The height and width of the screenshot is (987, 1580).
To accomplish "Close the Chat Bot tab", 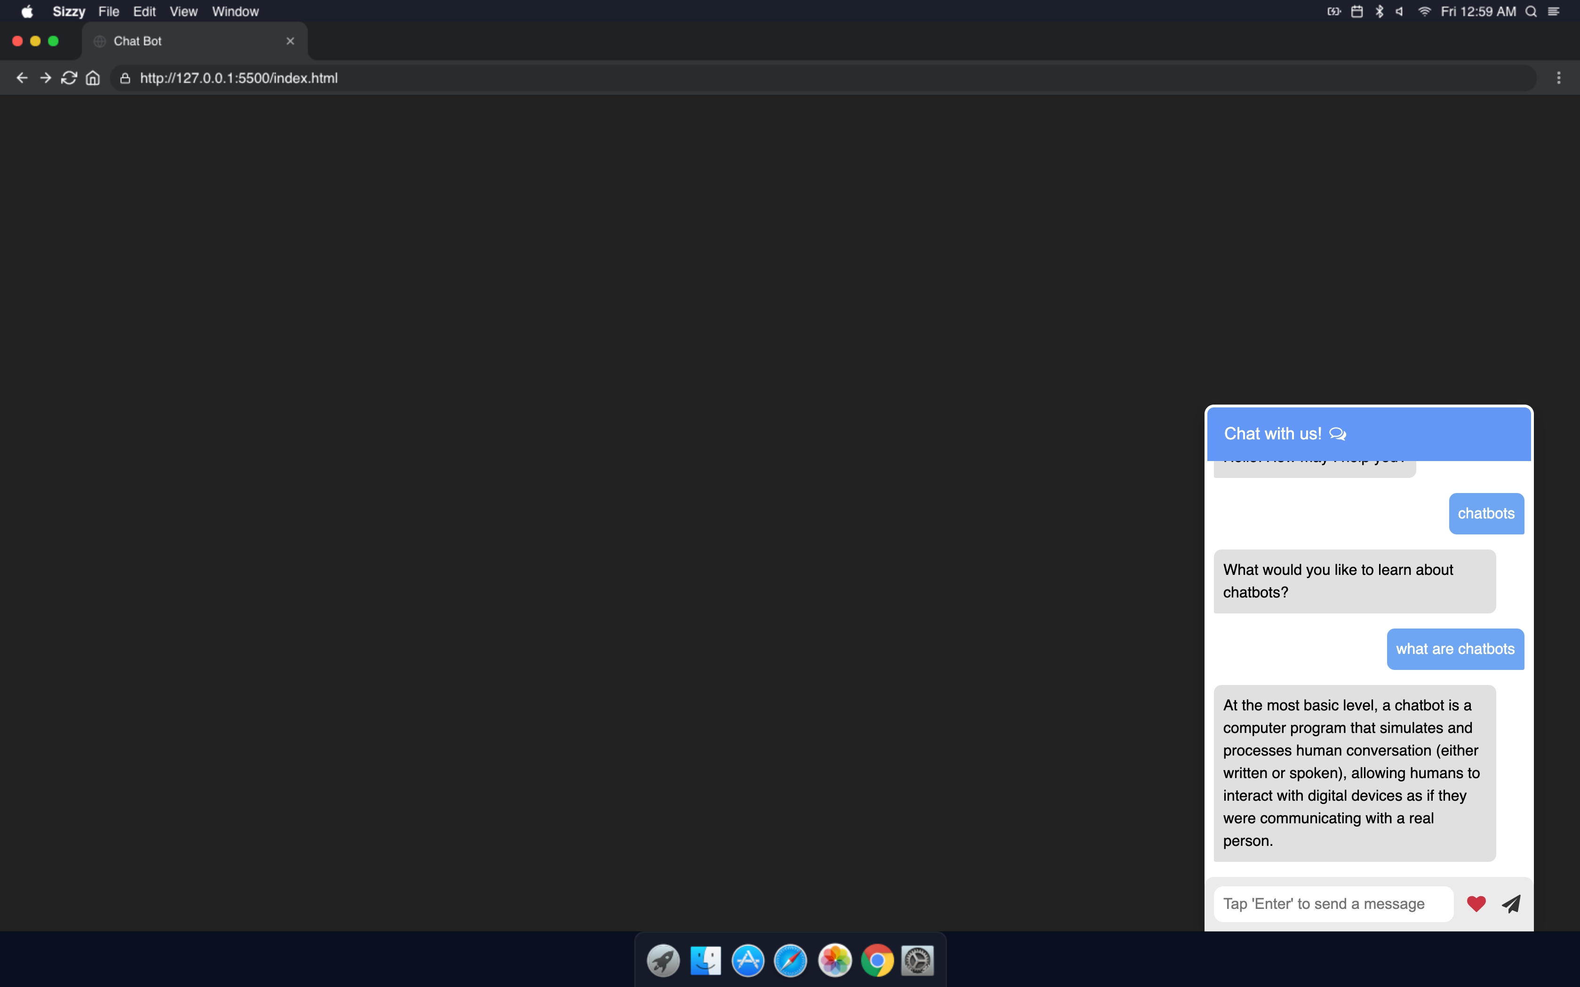I will pyautogui.click(x=290, y=41).
